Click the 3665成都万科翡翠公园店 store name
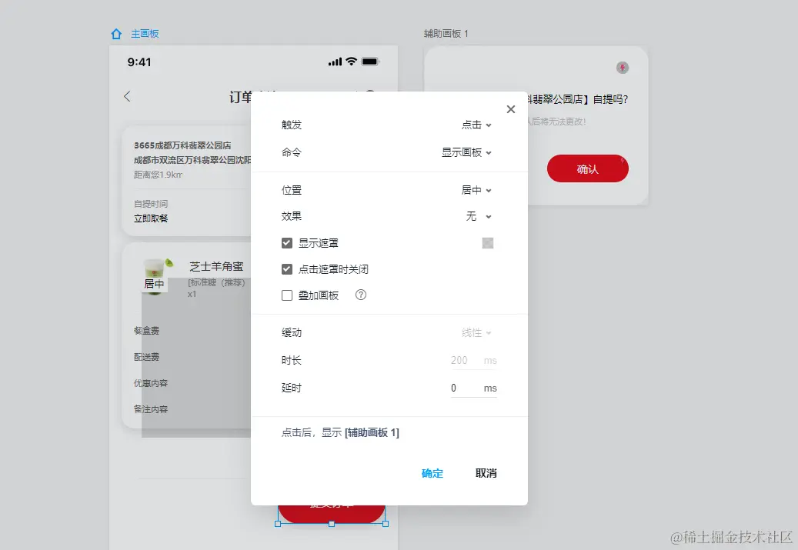 coord(182,145)
